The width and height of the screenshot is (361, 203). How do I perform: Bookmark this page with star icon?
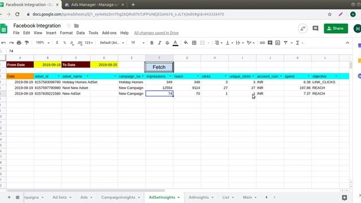click(x=329, y=14)
